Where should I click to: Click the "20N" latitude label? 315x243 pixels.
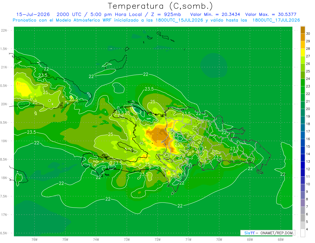(x=4, y=104)
